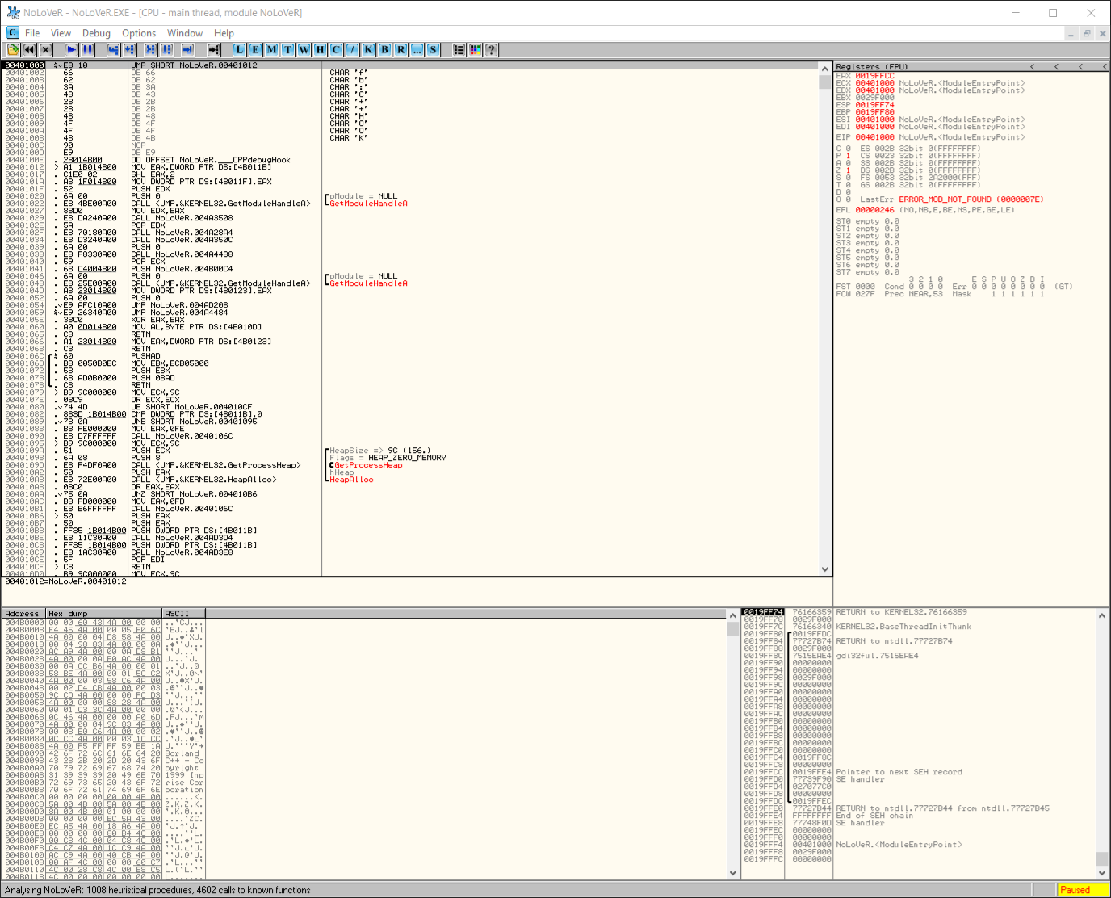Select the disassembly line at 00401000
The width and height of the screenshot is (1111, 898).
410,65
